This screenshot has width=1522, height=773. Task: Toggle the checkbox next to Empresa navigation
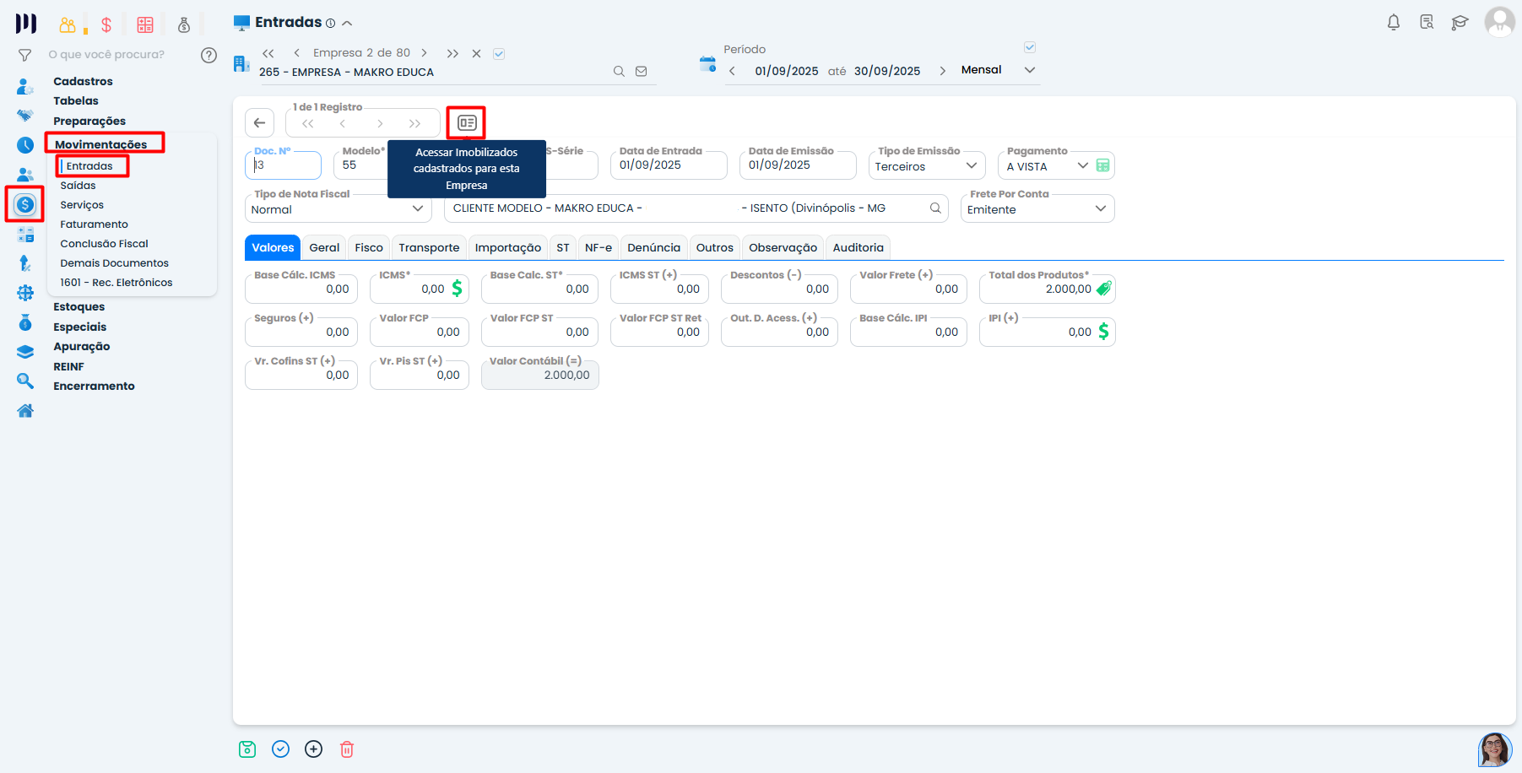499,54
